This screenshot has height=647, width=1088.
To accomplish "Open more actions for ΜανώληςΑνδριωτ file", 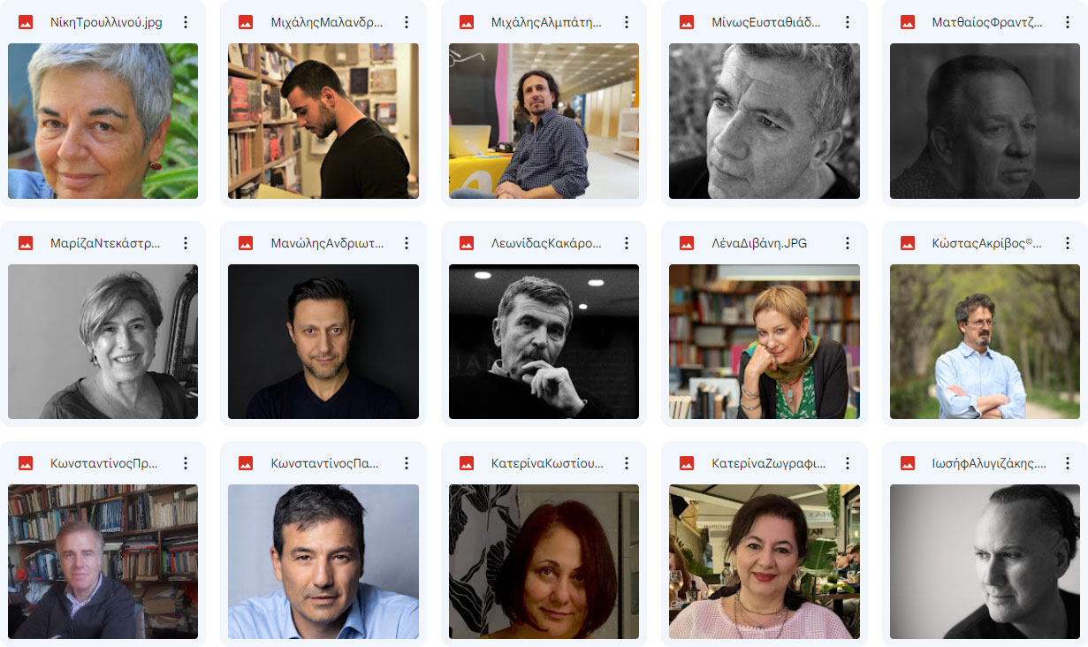I will [407, 243].
